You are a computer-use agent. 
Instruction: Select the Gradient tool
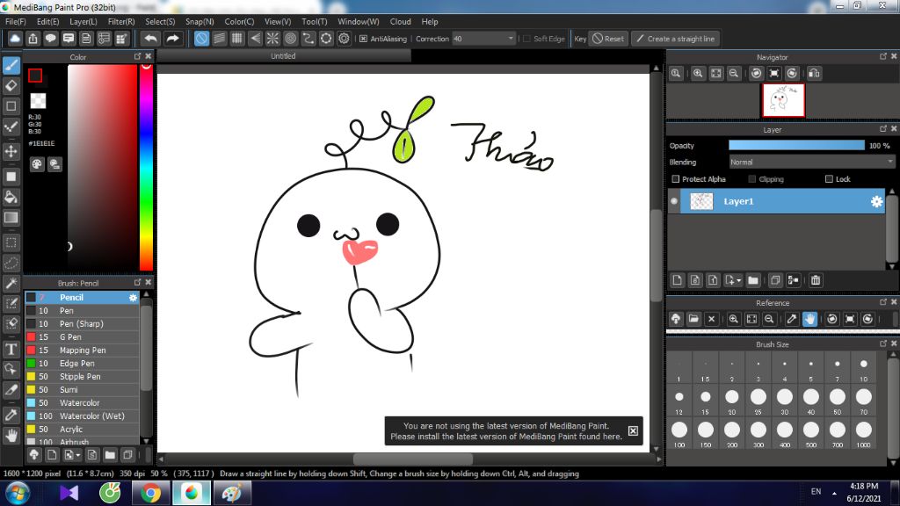pyautogui.click(x=11, y=218)
